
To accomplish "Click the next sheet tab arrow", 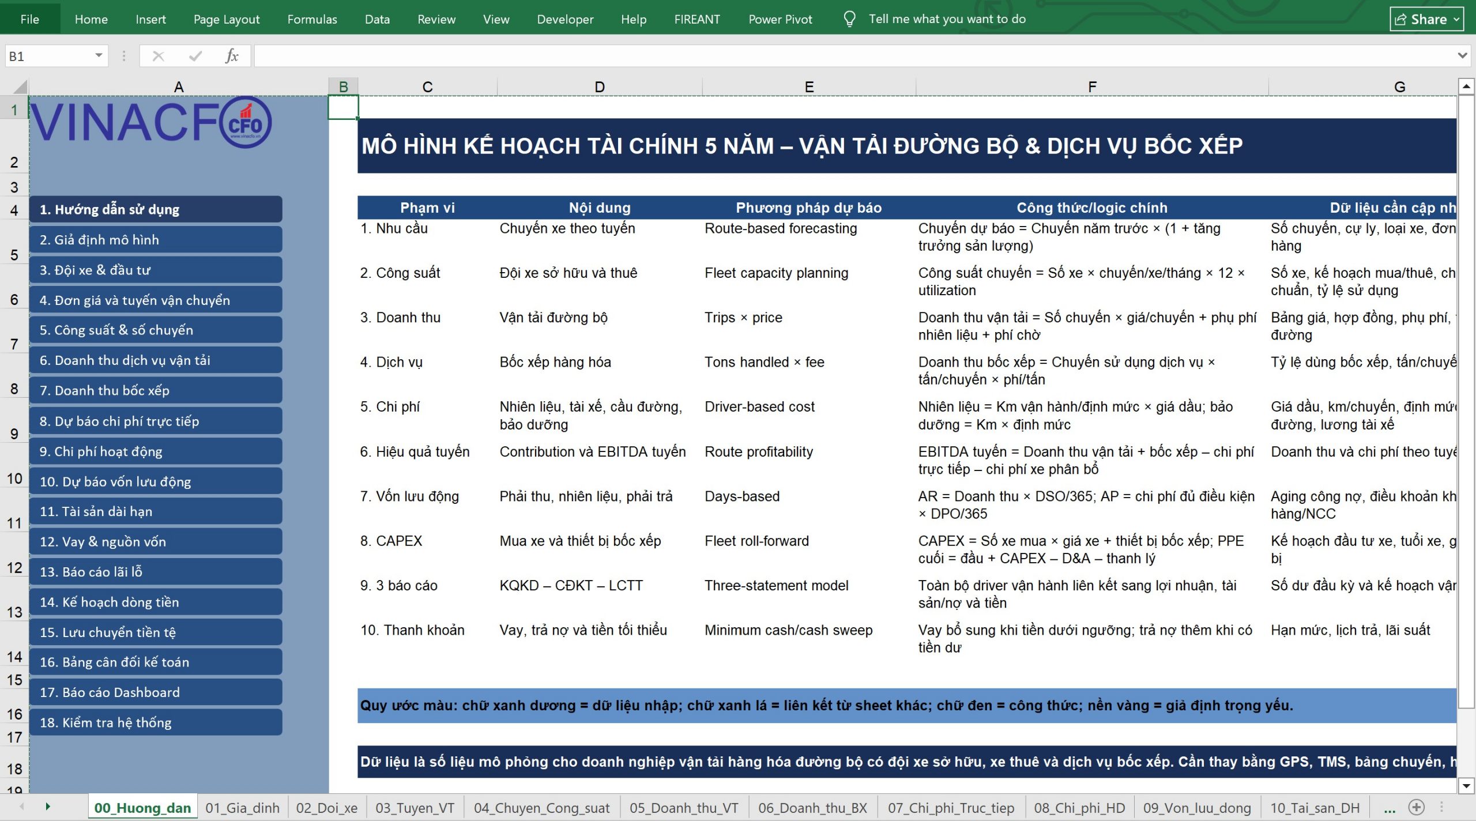I will click(48, 807).
